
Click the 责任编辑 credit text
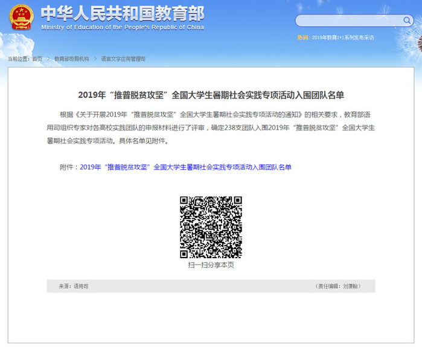[x=337, y=286]
